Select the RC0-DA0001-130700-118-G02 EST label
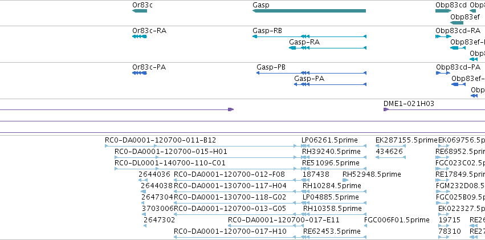 [230, 197]
